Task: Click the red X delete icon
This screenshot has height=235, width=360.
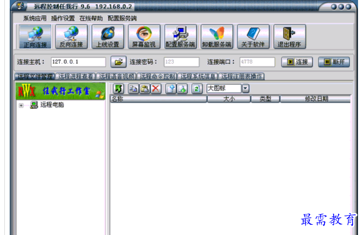Action: click(x=156, y=89)
